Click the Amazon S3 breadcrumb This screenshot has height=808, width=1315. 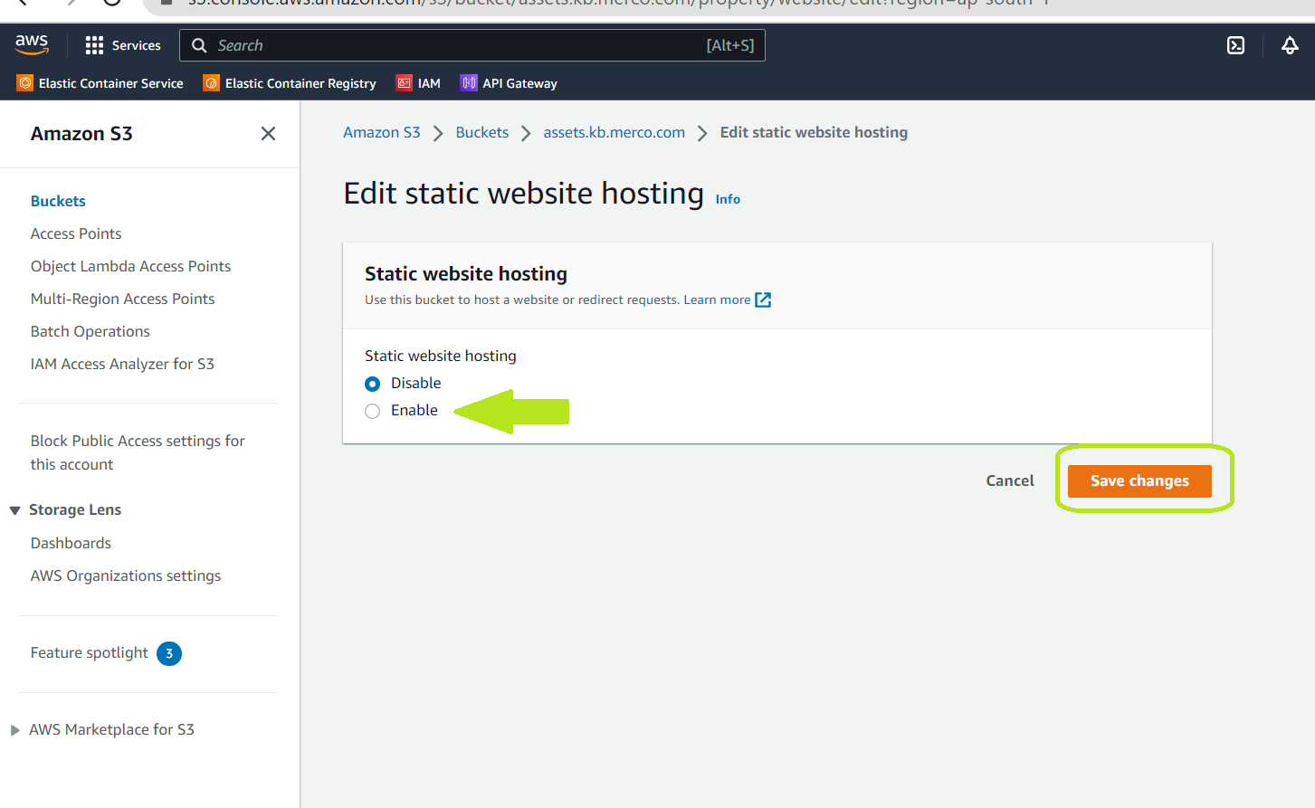381,132
